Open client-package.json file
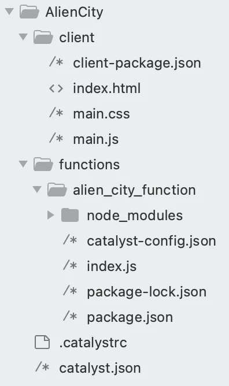The image size is (229, 386). 137,63
